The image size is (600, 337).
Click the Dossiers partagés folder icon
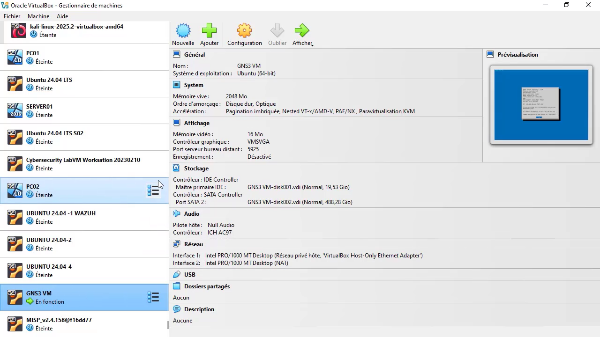click(x=177, y=286)
